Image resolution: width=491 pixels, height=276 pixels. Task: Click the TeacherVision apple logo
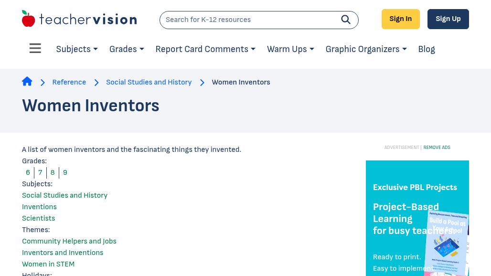coord(29,19)
